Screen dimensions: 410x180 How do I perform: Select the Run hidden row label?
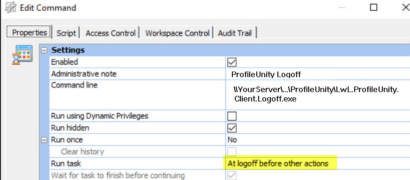coord(70,128)
